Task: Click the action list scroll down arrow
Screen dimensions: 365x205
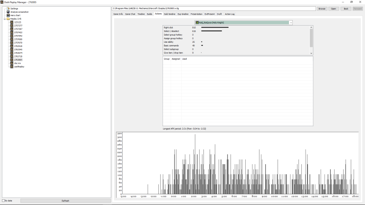Action: coord(311,53)
